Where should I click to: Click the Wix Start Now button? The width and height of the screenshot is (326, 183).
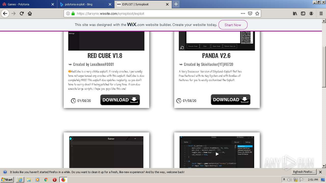coord(233,25)
